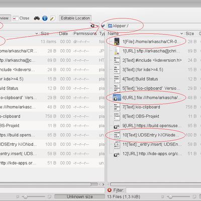Select 8[Text]:OBS-Projekt entry name
The image size is (201, 201).
141,116
